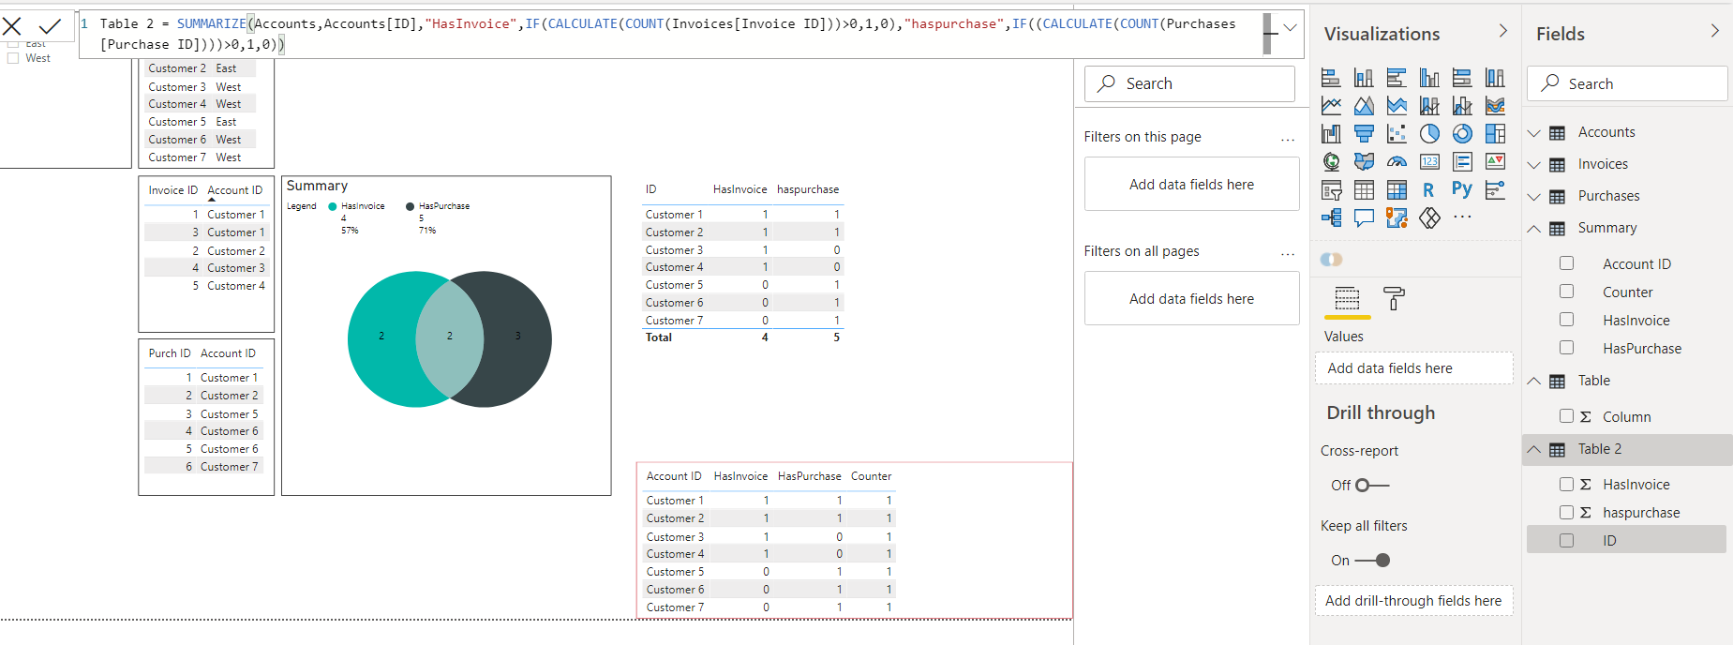The image size is (1733, 645).
Task: Select the gauge visual
Action: (1397, 162)
